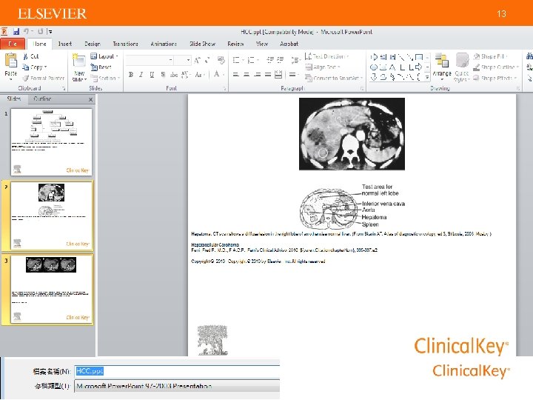Toggle Underline formatting
533x400 pixels.
tap(152, 75)
